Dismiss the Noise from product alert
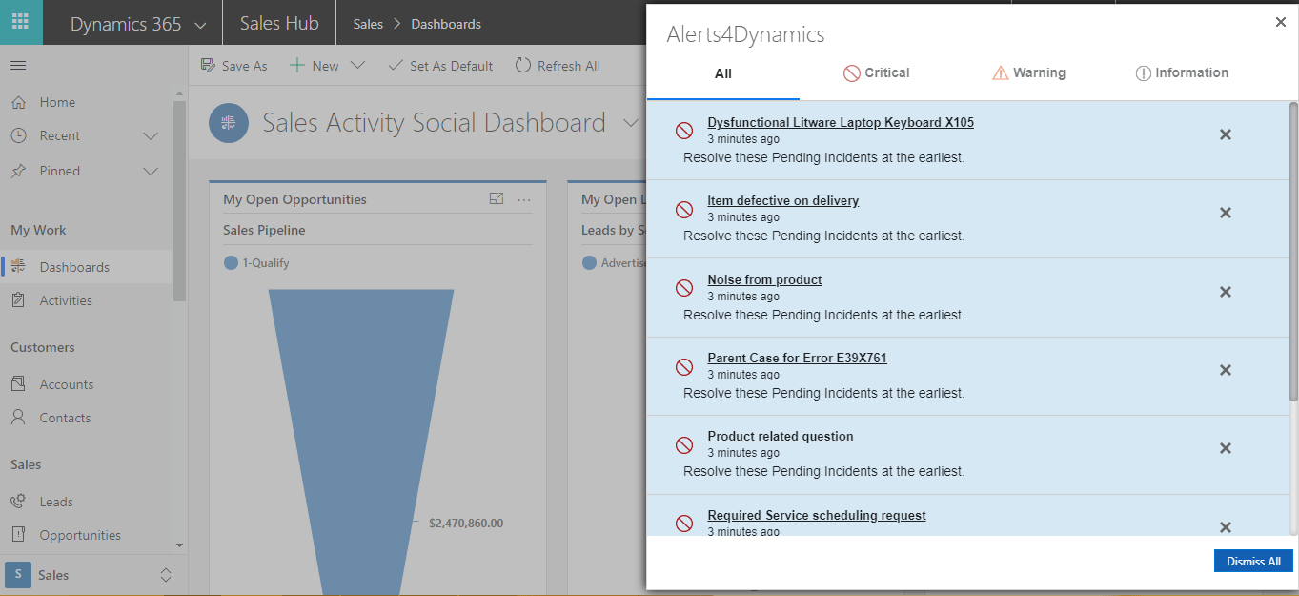1299x596 pixels. click(1225, 291)
